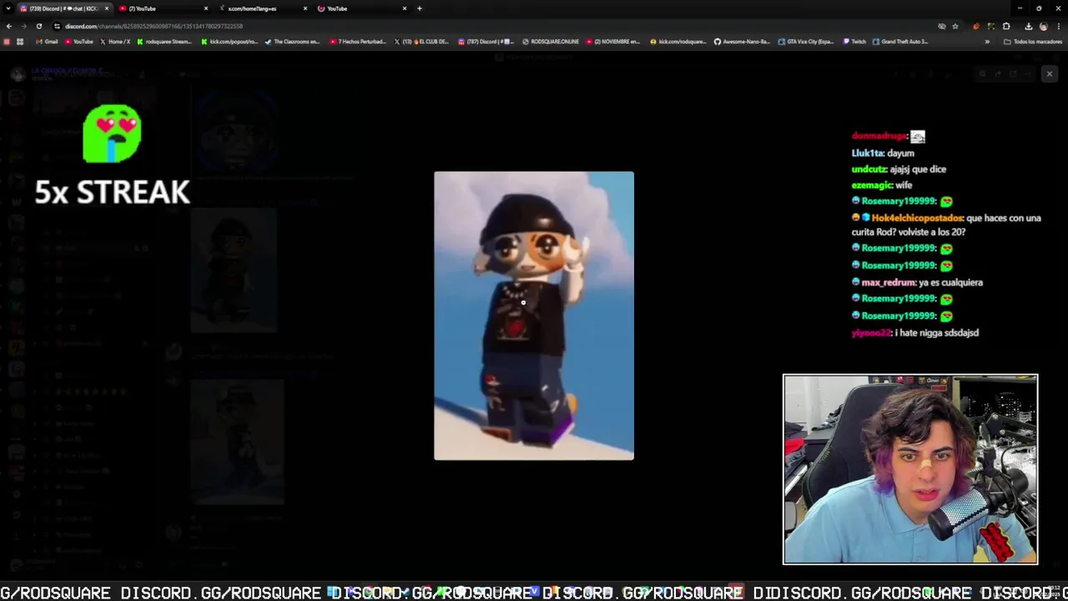The image size is (1068, 601).
Task: Open the (787) Discord bookmark
Action: click(x=485, y=41)
